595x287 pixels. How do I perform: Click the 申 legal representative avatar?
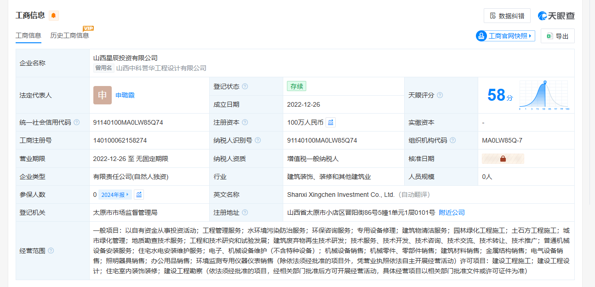102,95
